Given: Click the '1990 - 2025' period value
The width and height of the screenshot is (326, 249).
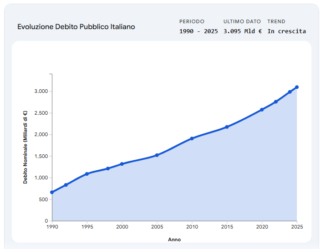Looking at the screenshot, I should (199, 31).
